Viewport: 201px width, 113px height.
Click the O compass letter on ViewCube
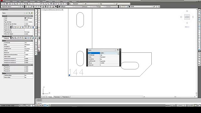181,17
